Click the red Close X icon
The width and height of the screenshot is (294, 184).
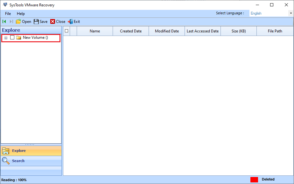[x=52, y=22]
